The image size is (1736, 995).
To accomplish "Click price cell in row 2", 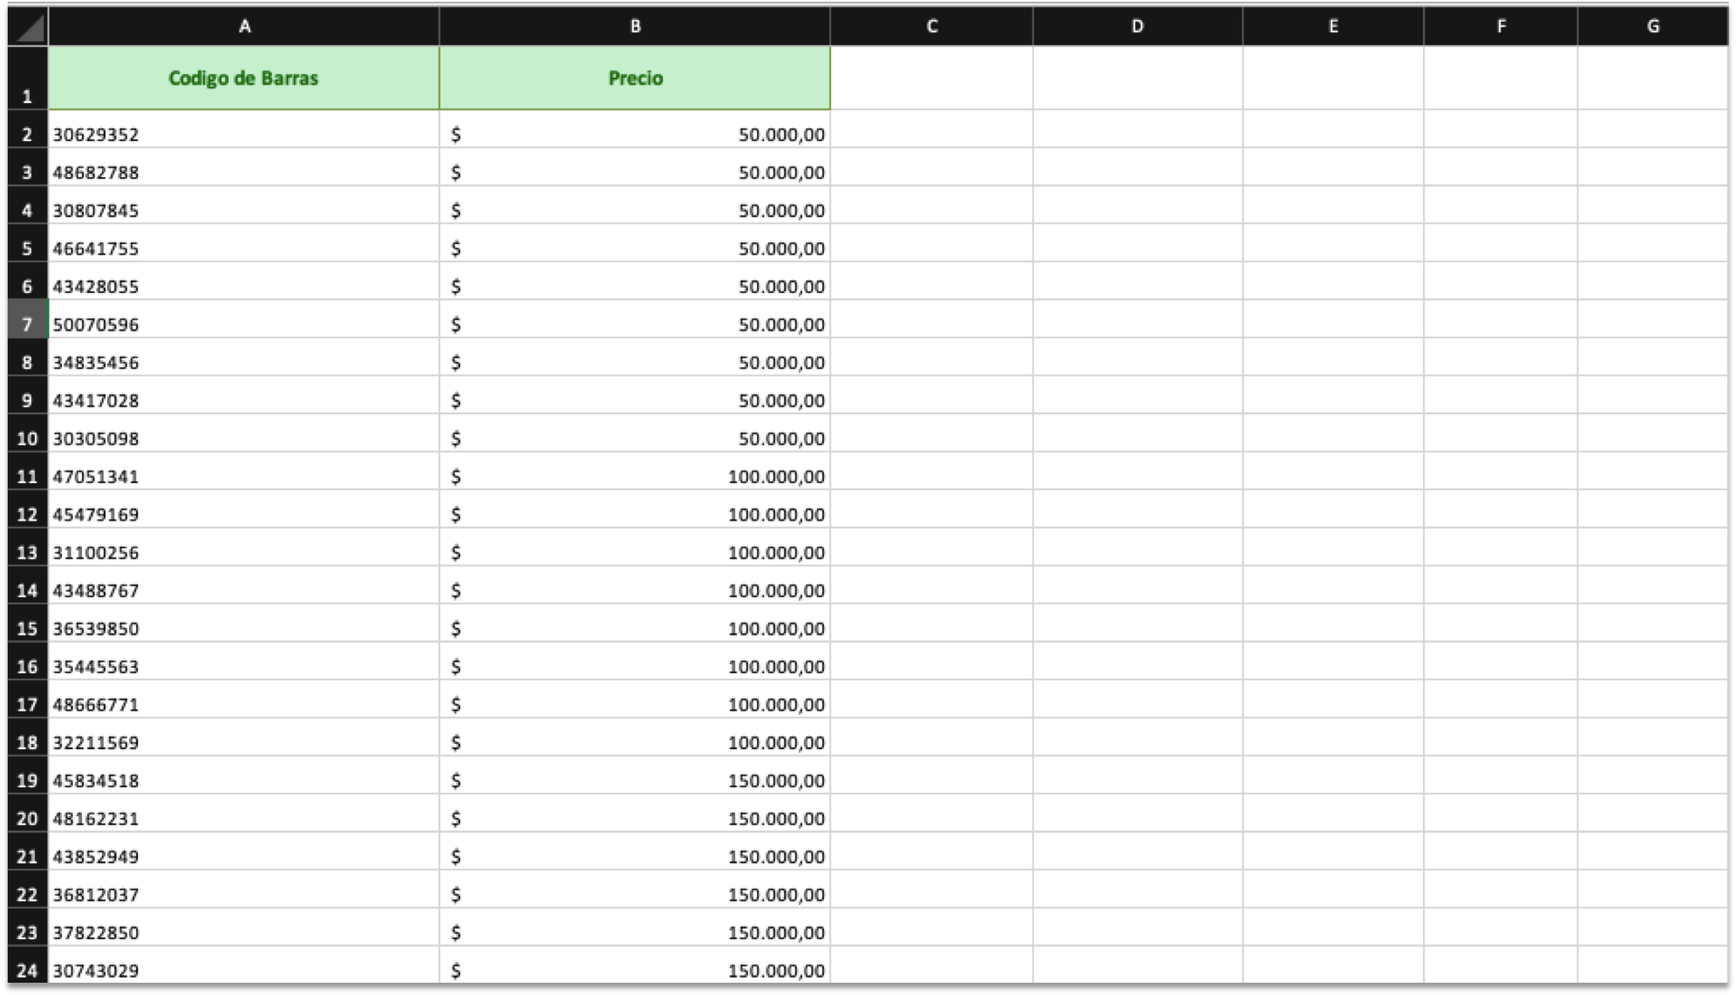I will click(635, 134).
